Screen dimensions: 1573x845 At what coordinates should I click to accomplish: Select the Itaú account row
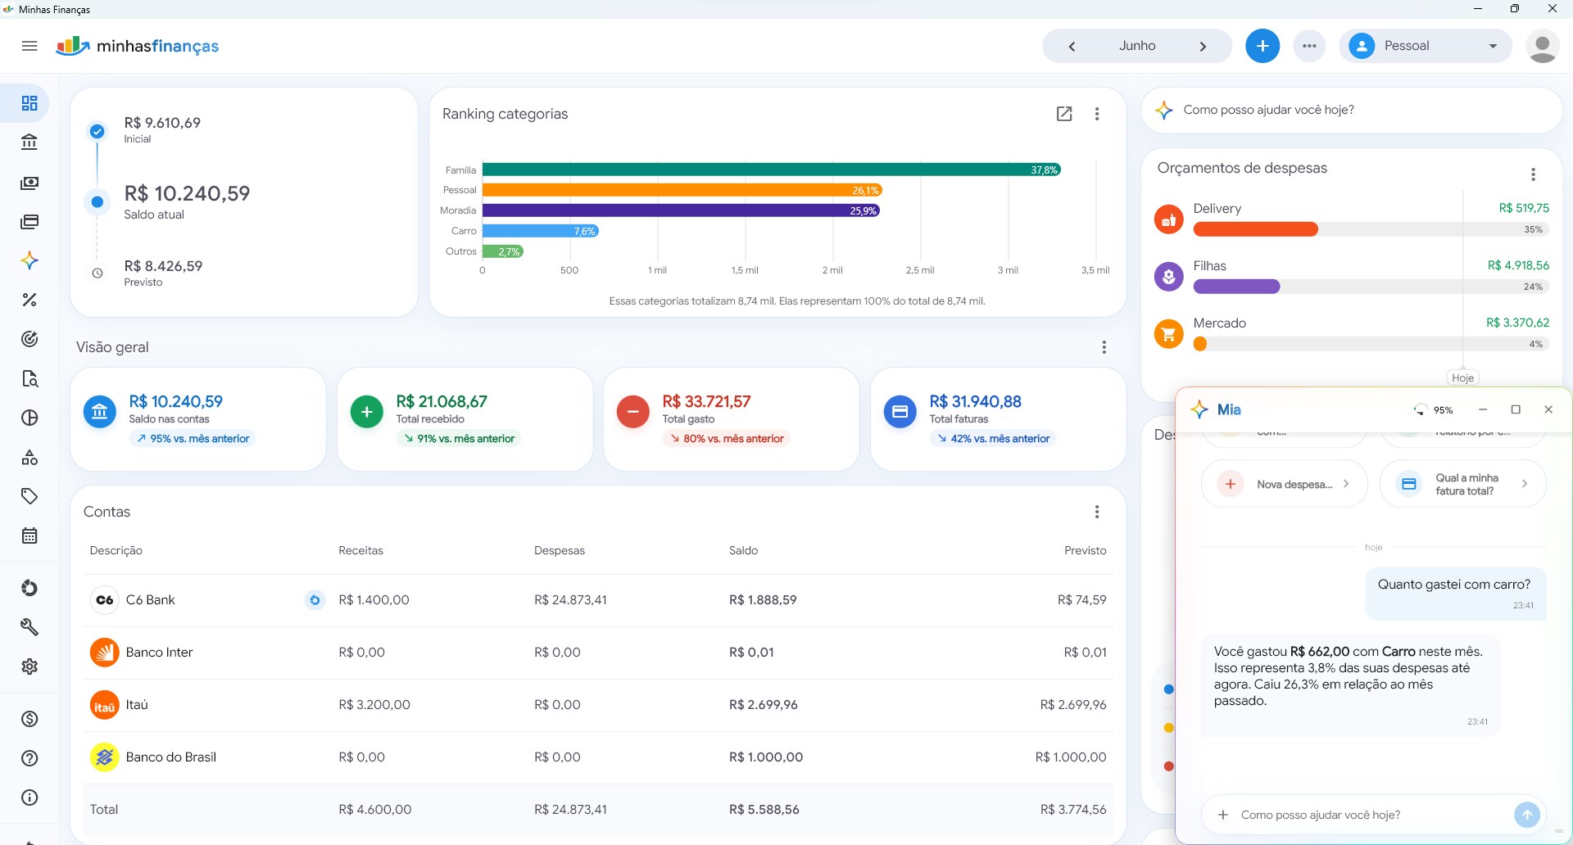click(598, 705)
